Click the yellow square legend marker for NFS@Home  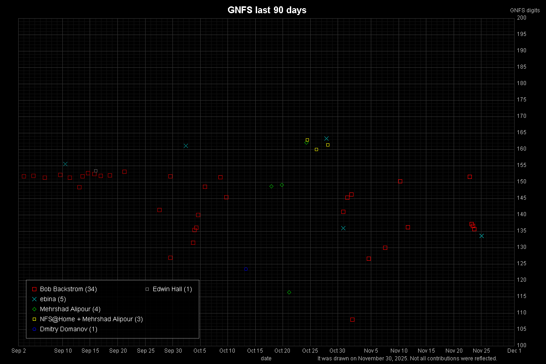pyautogui.click(x=34, y=319)
